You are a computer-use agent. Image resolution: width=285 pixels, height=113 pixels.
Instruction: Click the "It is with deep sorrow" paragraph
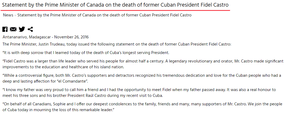tap(86, 52)
